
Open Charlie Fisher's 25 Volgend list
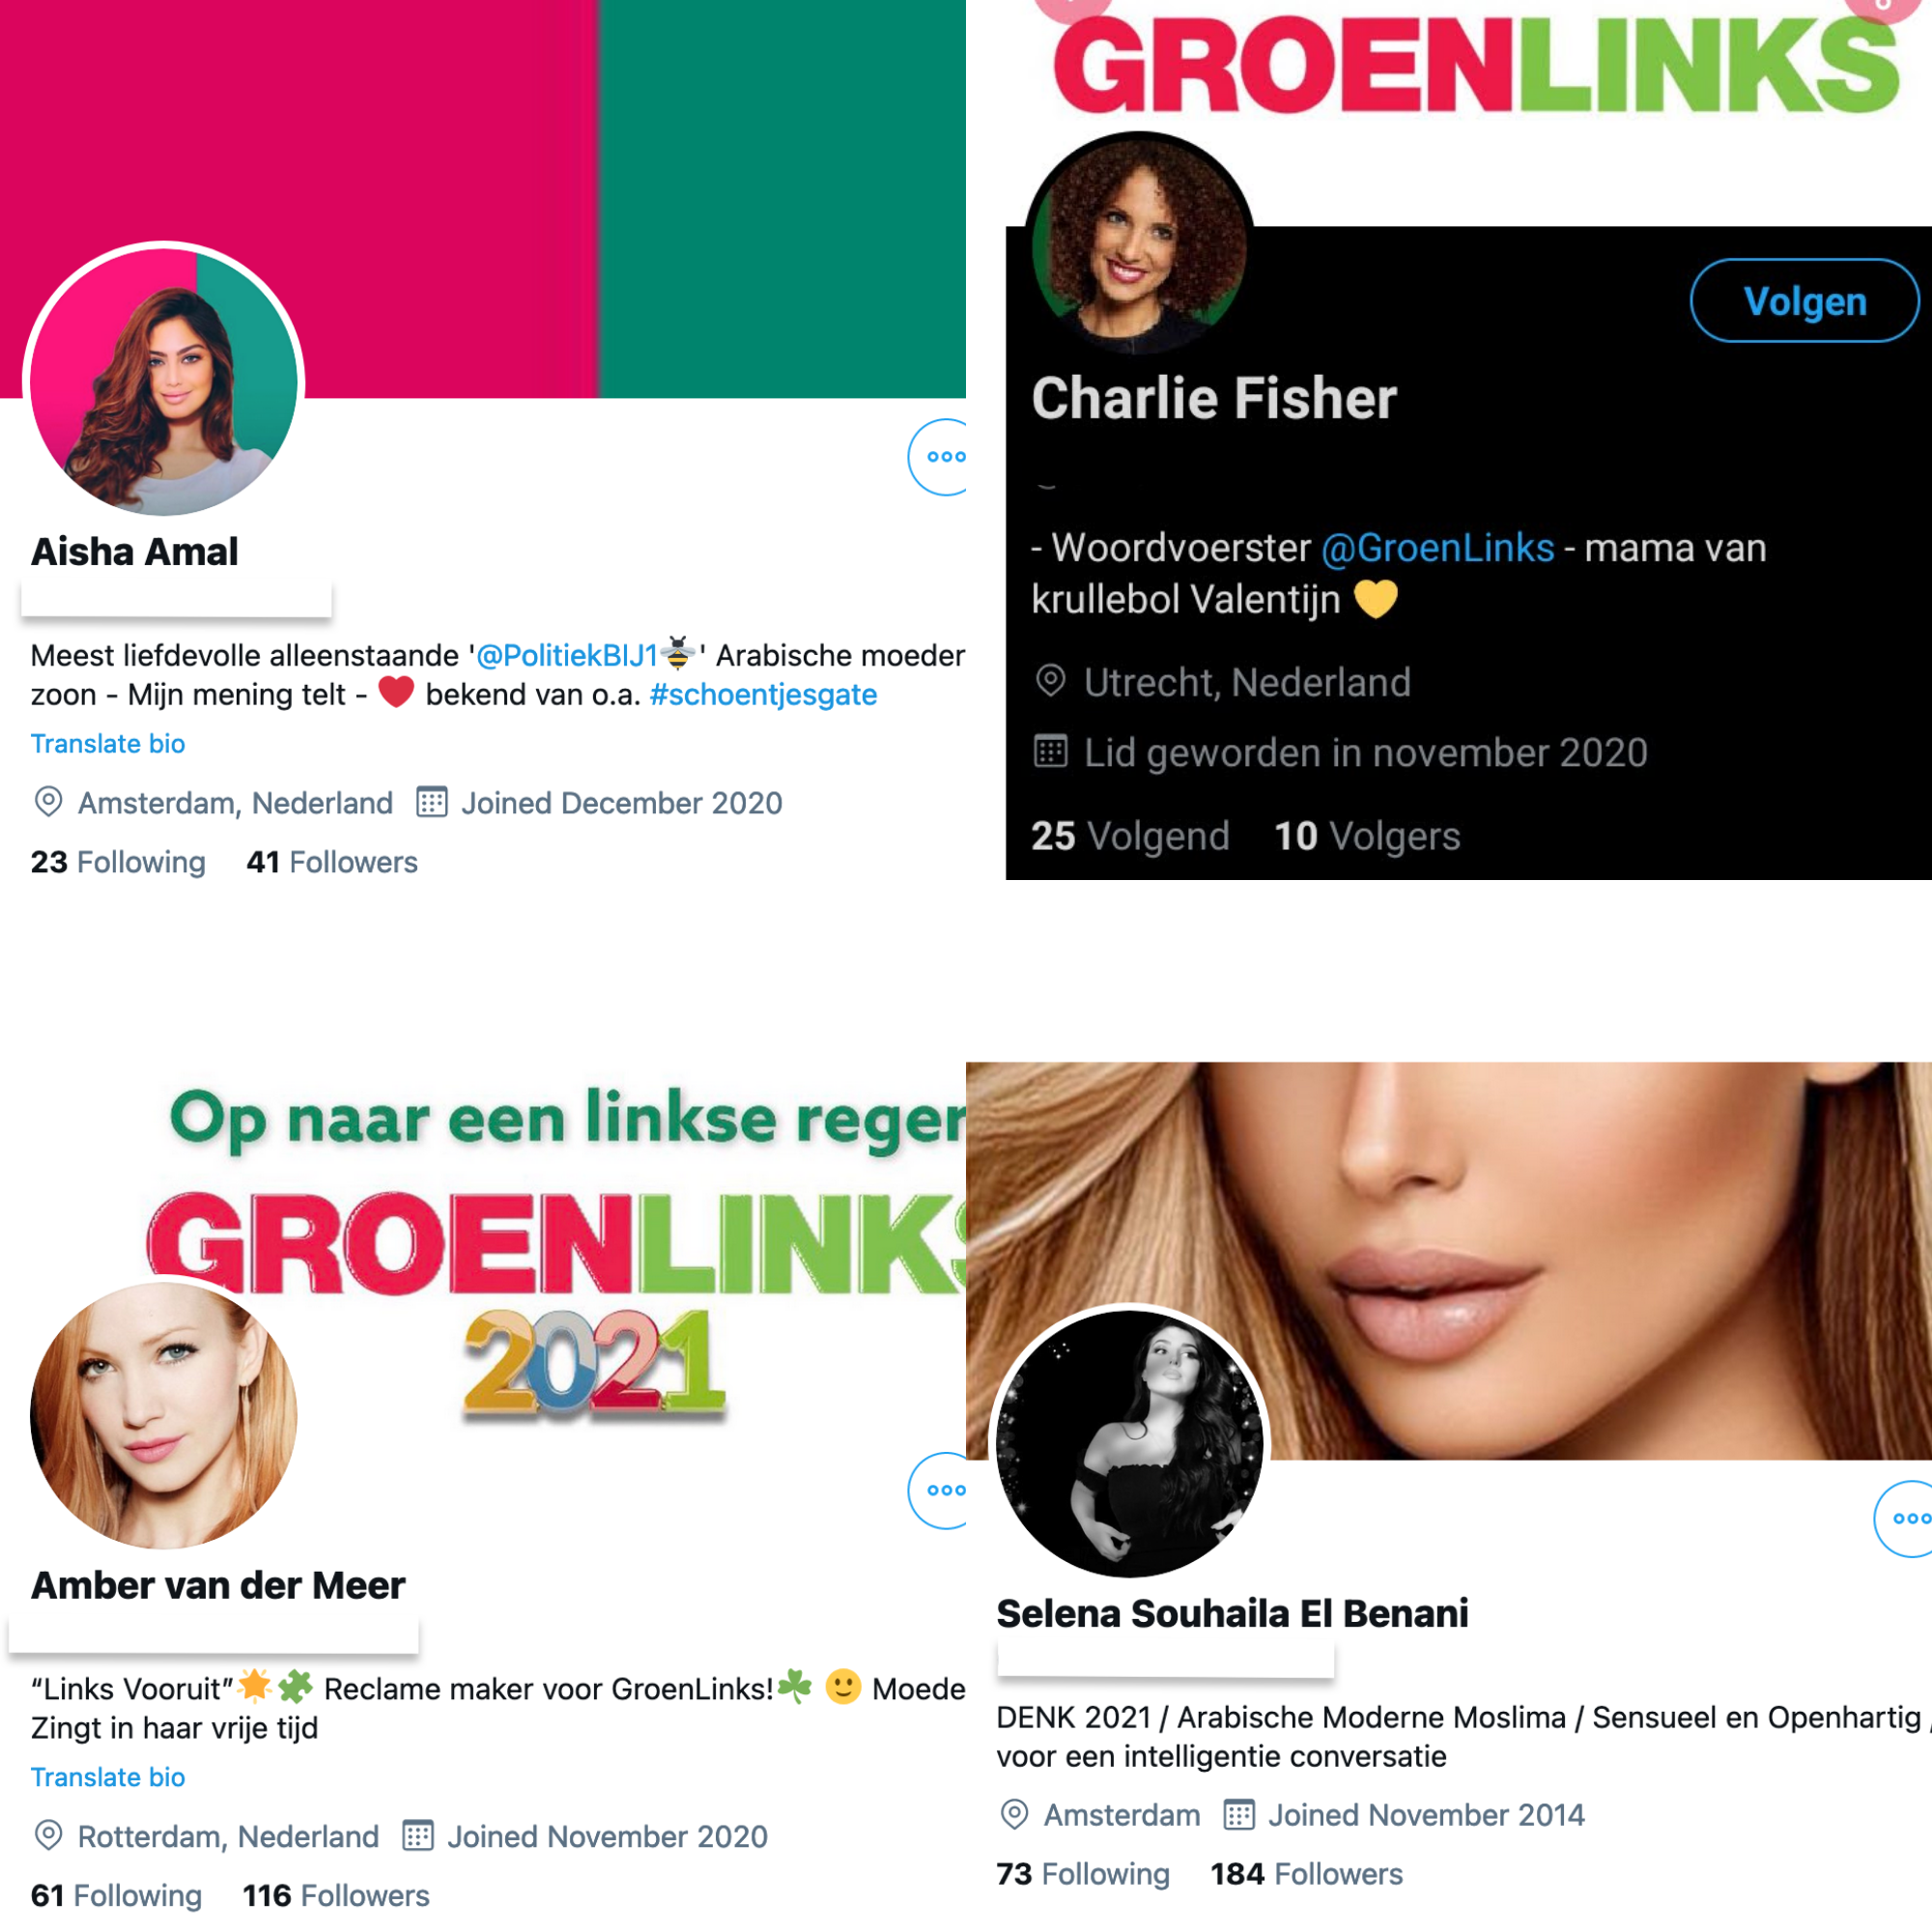(x=1130, y=835)
